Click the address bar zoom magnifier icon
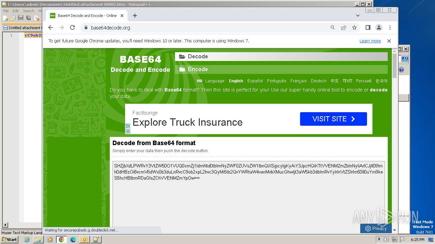 333,27
